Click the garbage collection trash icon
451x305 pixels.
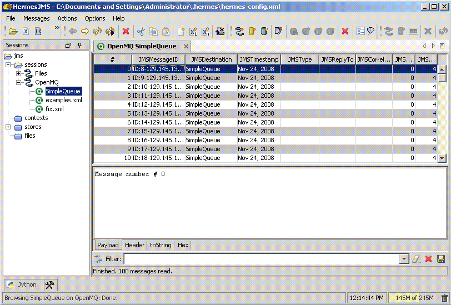point(444,298)
